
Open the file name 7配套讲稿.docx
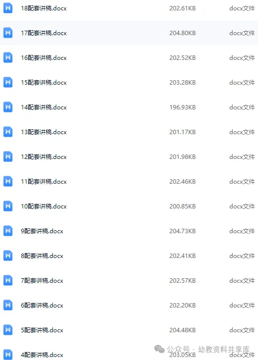click(42, 281)
